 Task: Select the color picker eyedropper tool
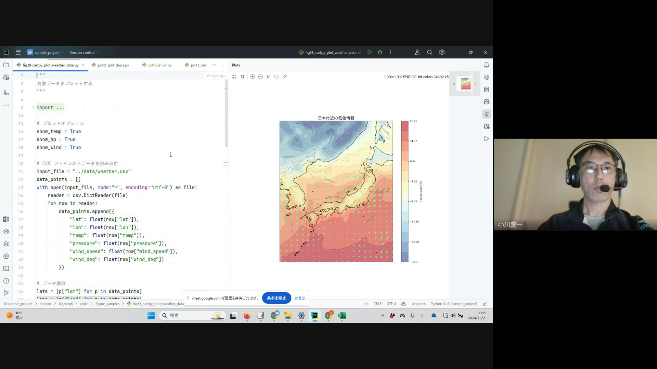[x=285, y=77]
